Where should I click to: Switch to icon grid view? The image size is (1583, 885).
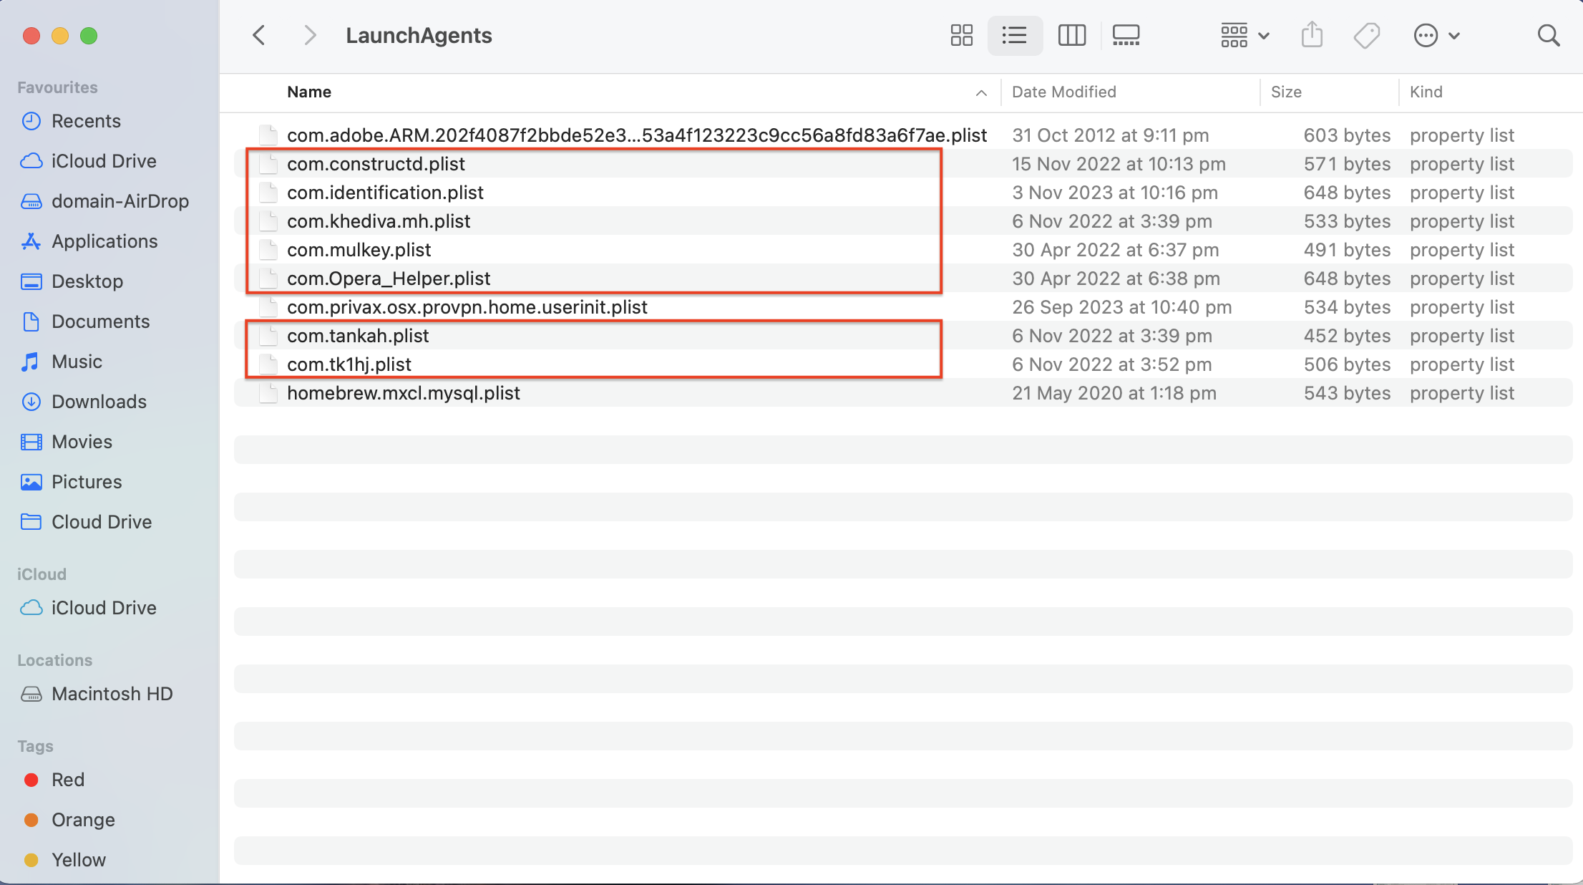pyautogui.click(x=961, y=35)
